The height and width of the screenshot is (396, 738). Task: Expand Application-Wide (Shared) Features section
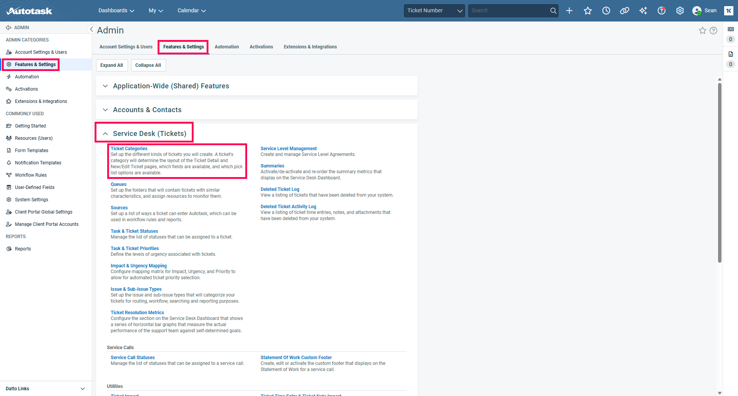coord(105,86)
